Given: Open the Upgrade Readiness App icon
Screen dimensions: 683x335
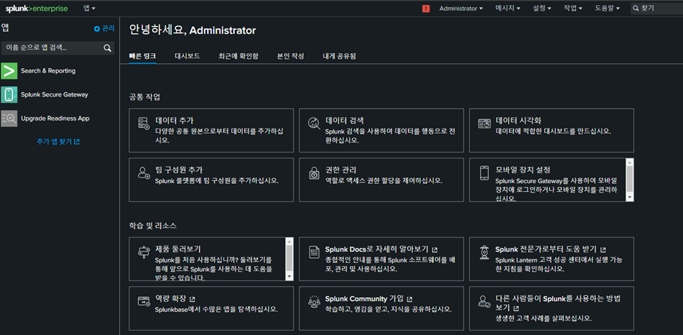Looking at the screenshot, I should coord(9,118).
